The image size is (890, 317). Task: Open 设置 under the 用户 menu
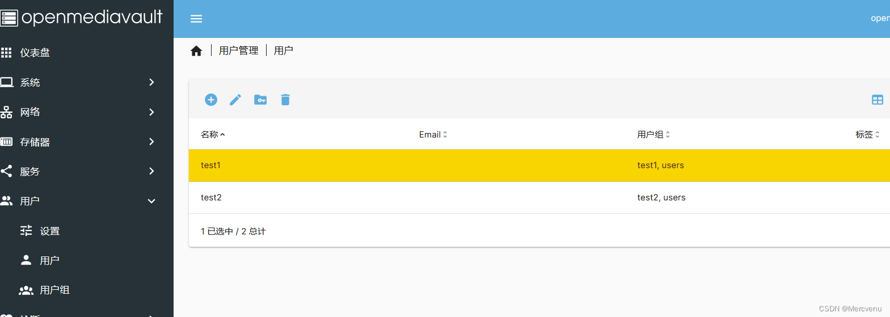click(x=50, y=231)
